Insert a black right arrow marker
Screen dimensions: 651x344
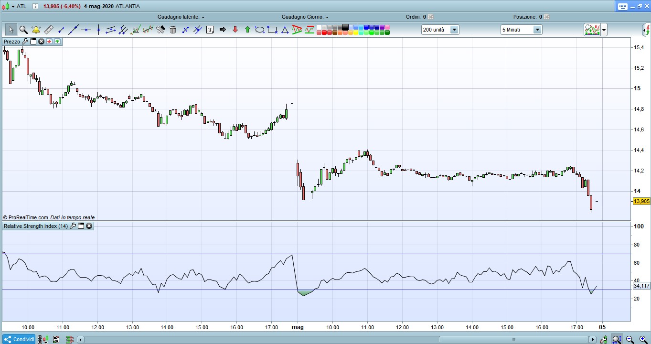coord(223,30)
